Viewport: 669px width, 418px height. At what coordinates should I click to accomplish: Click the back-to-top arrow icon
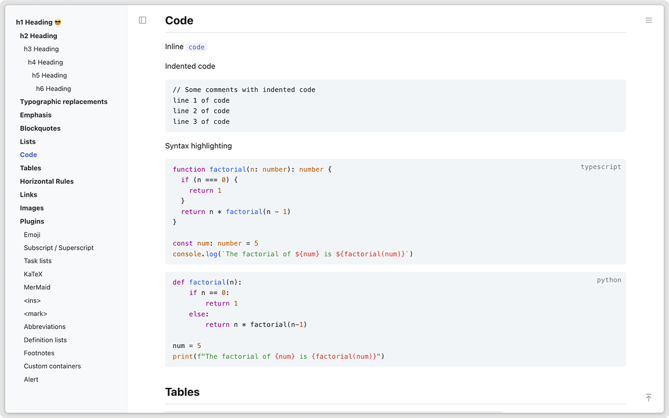click(x=649, y=398)
